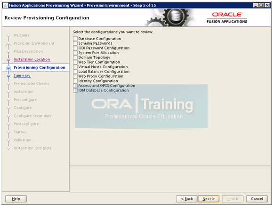Enable the Identity Configuration checkbox
This screenshot has width=273, height=206.
tap(75, 81)
